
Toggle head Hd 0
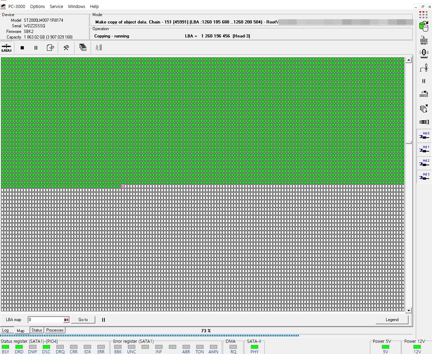424,136
